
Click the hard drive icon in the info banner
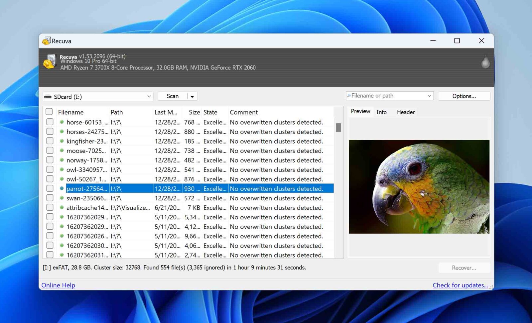pyautogui.click(x=50, y=62)
